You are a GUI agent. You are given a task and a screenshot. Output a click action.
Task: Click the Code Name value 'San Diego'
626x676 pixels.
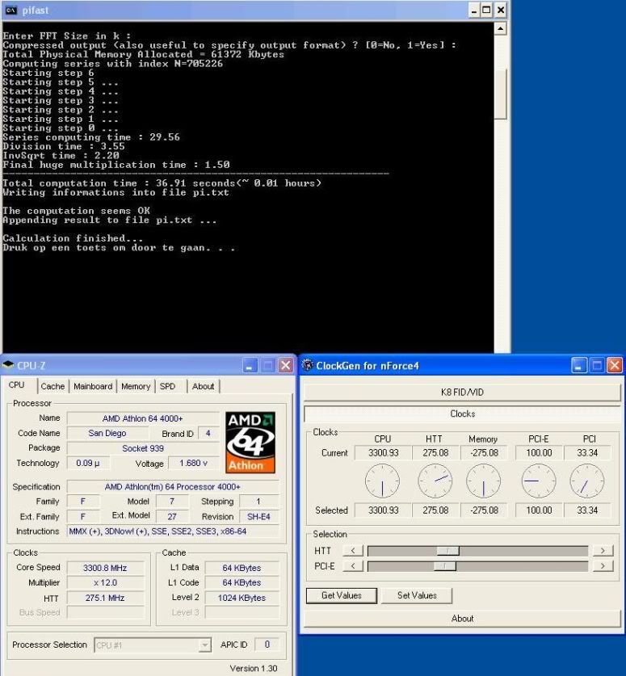(x=107, y=433)
